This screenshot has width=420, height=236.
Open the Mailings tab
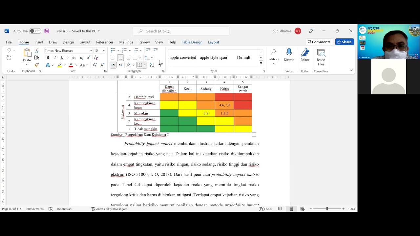click(126, 42)
